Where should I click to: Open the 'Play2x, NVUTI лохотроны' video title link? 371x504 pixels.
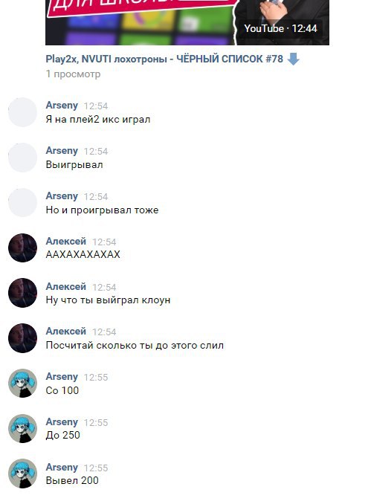(x=164, y=59)
